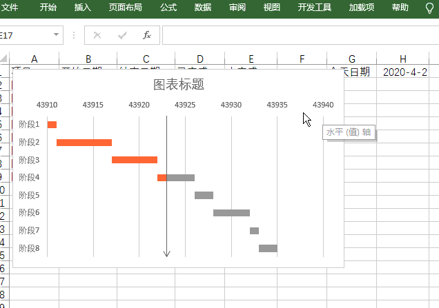Click axis label 43920
Viewport: 439px width, 308px height.
click(x=139, y=105)
